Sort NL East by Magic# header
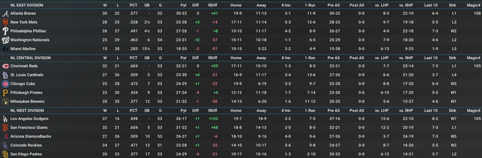The height and width of the screenshot is (158, 482). pos(474,5)
